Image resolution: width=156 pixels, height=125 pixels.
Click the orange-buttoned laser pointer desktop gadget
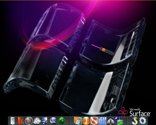click(103, 49)
